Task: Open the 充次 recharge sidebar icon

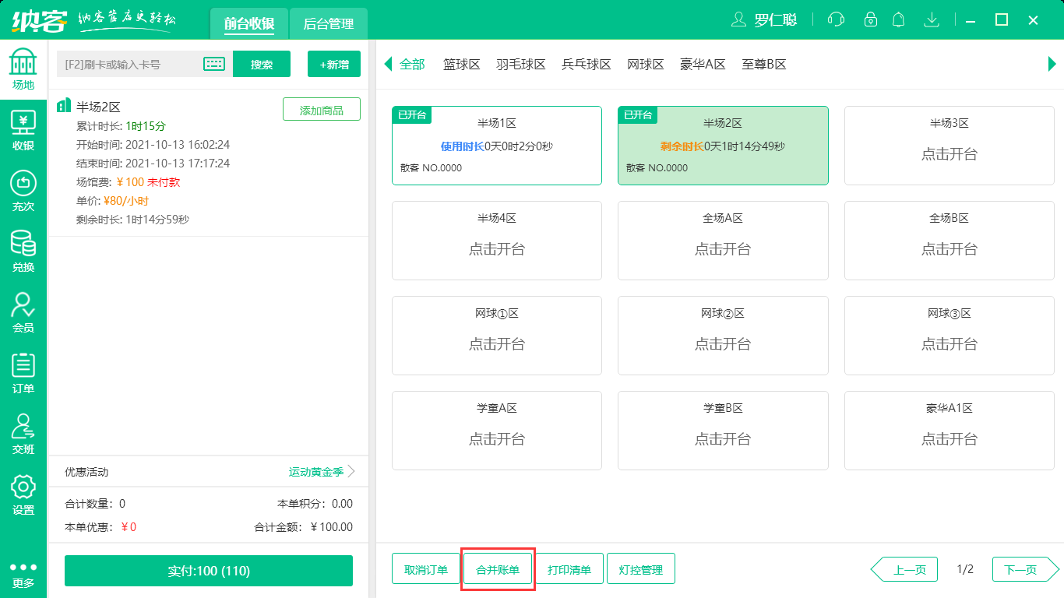Action: [x=23, y=191]
